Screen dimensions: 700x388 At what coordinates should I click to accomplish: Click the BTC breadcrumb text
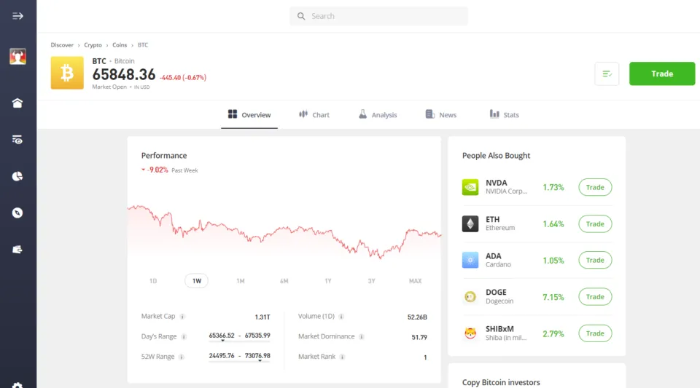pyautogui.click(x=143, y=45)
